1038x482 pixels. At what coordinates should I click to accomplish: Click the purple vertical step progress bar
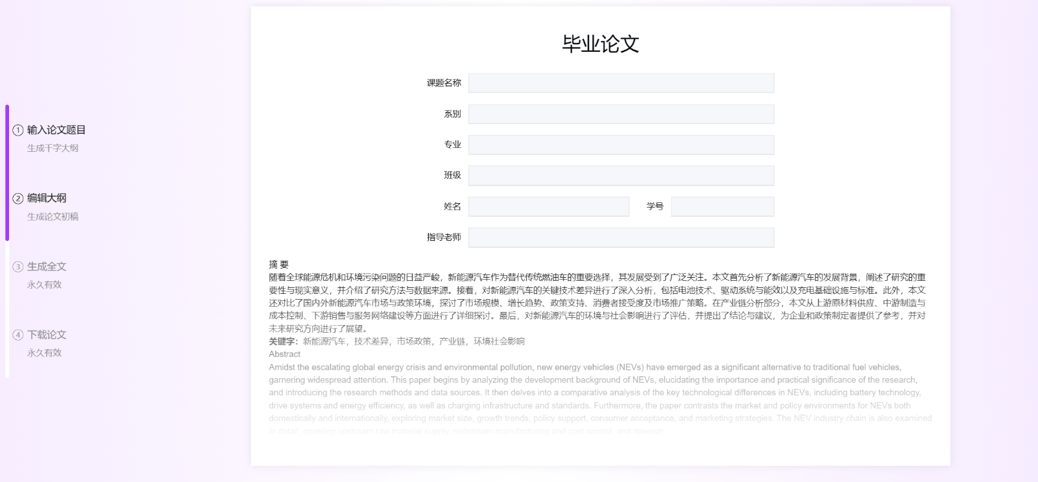pos(7,173)
